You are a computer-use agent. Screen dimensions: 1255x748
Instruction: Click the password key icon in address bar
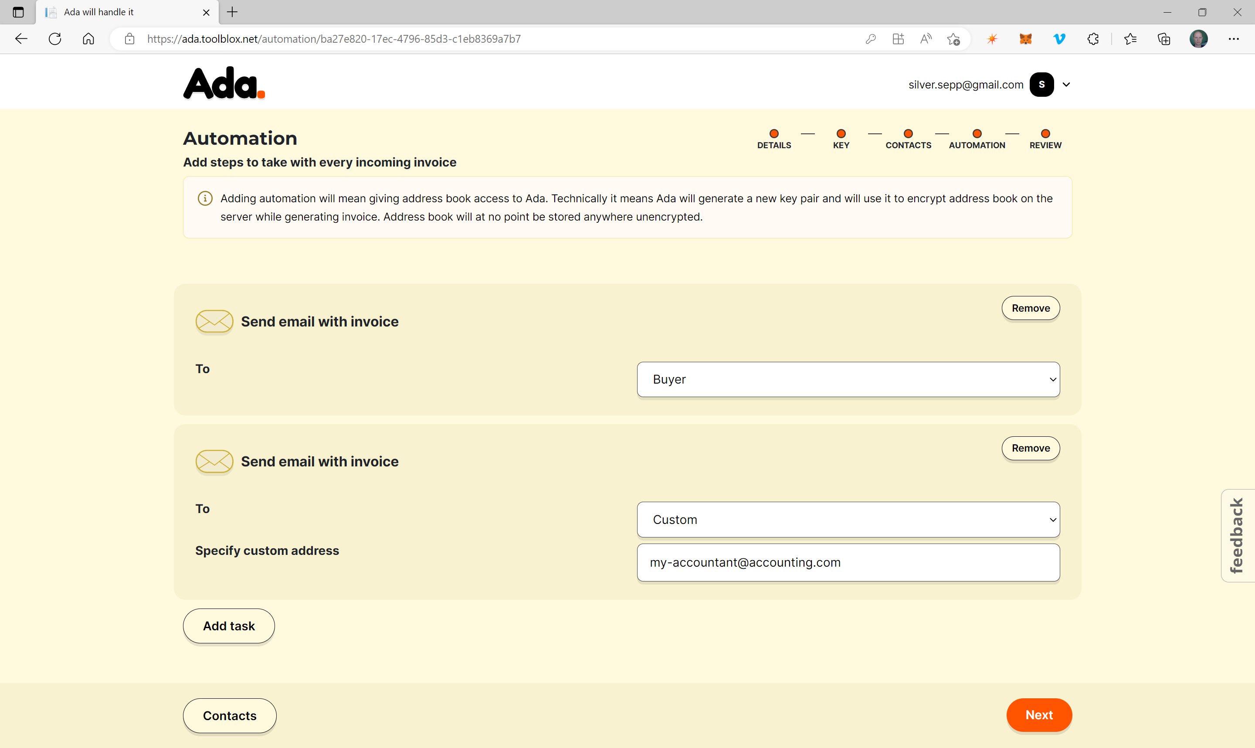871,39
